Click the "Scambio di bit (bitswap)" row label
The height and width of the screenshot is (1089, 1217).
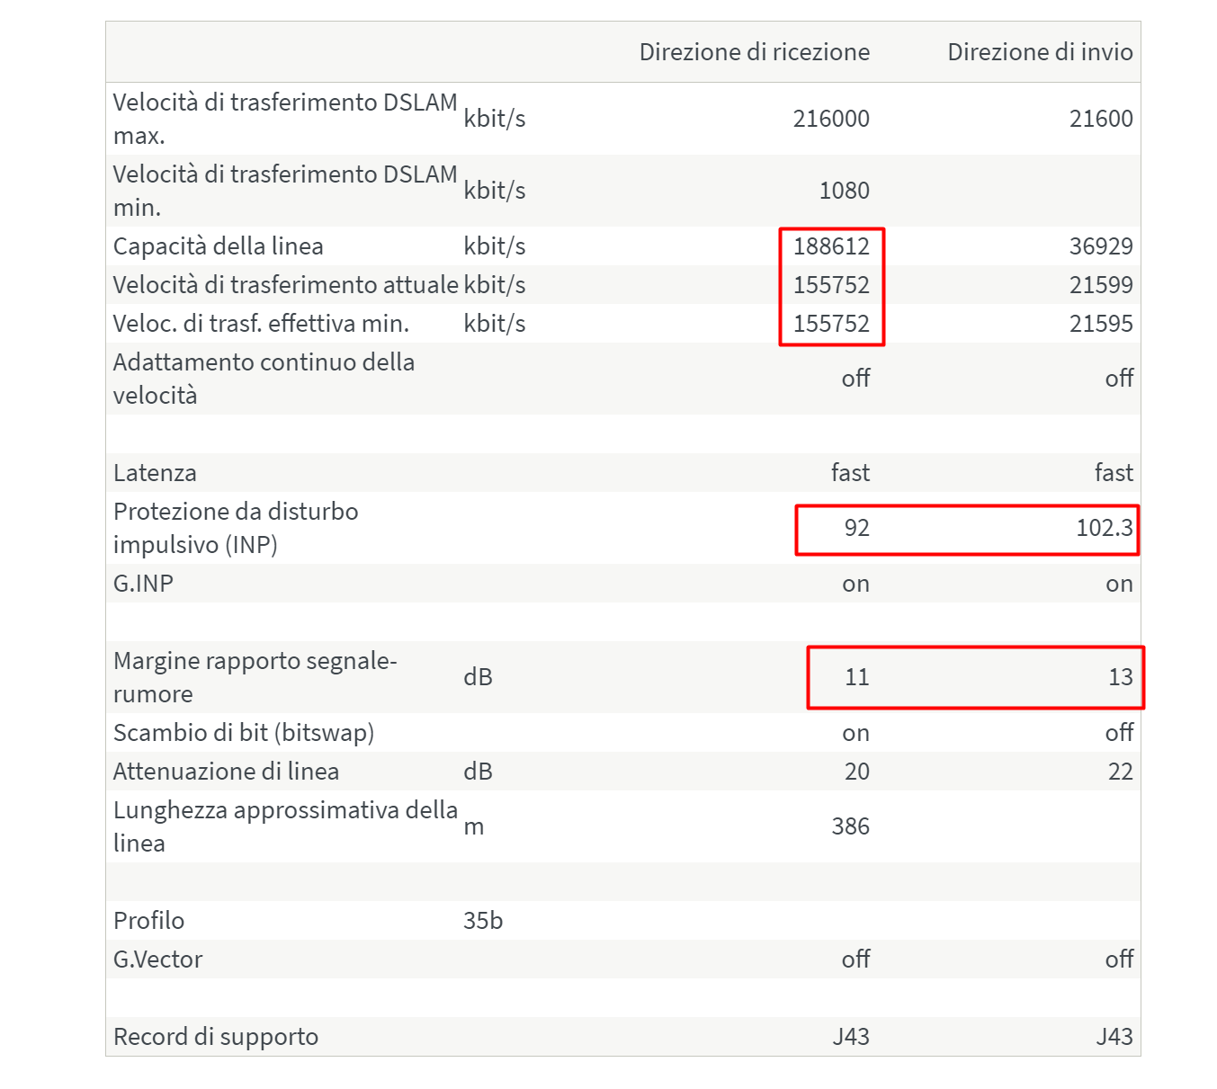(244, 733)
